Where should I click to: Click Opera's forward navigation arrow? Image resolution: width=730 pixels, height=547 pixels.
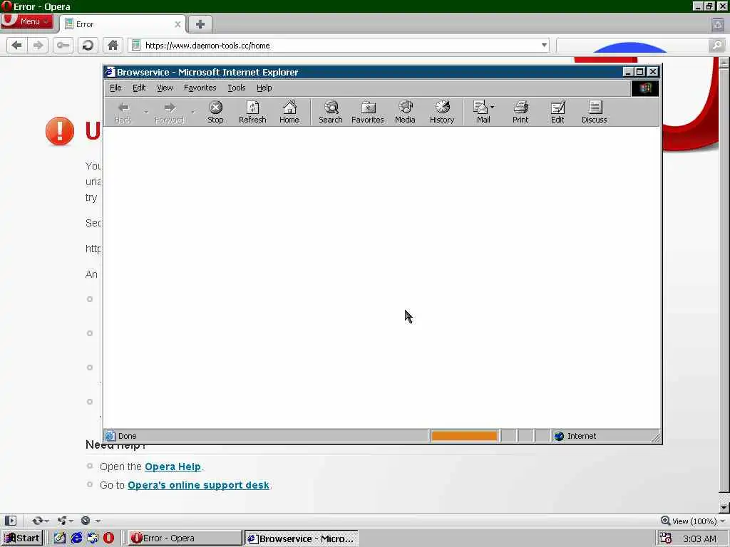[38, 45]
